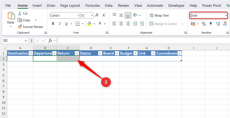This screenshot has width=230, height=118.
Task: Open the Developer tab
Action: 176,6
